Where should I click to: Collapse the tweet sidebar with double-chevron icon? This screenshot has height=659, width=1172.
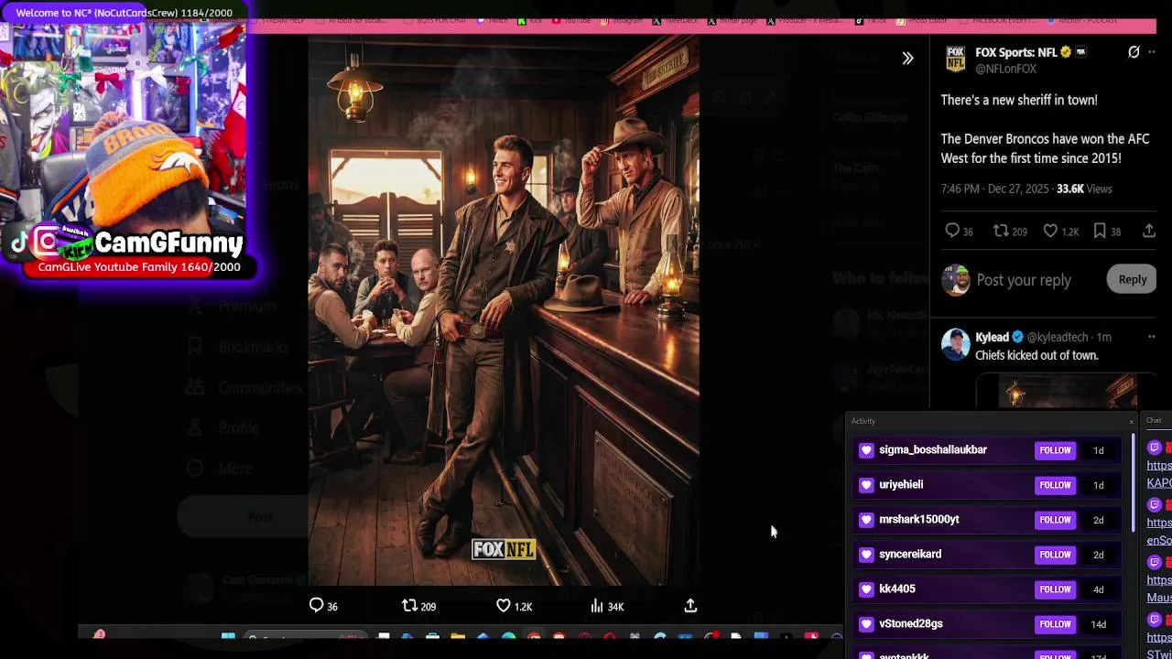click(907, 59)
